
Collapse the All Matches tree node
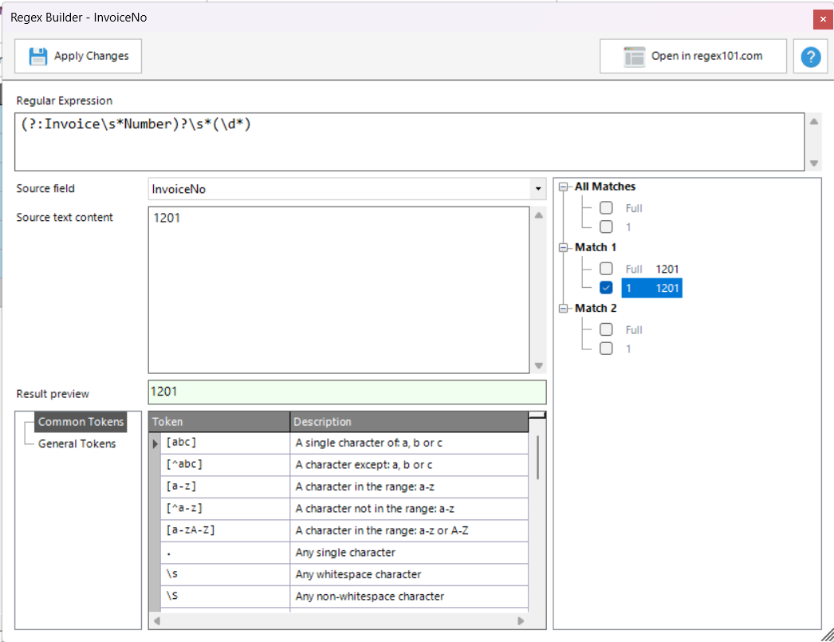(x=565, y=187)
